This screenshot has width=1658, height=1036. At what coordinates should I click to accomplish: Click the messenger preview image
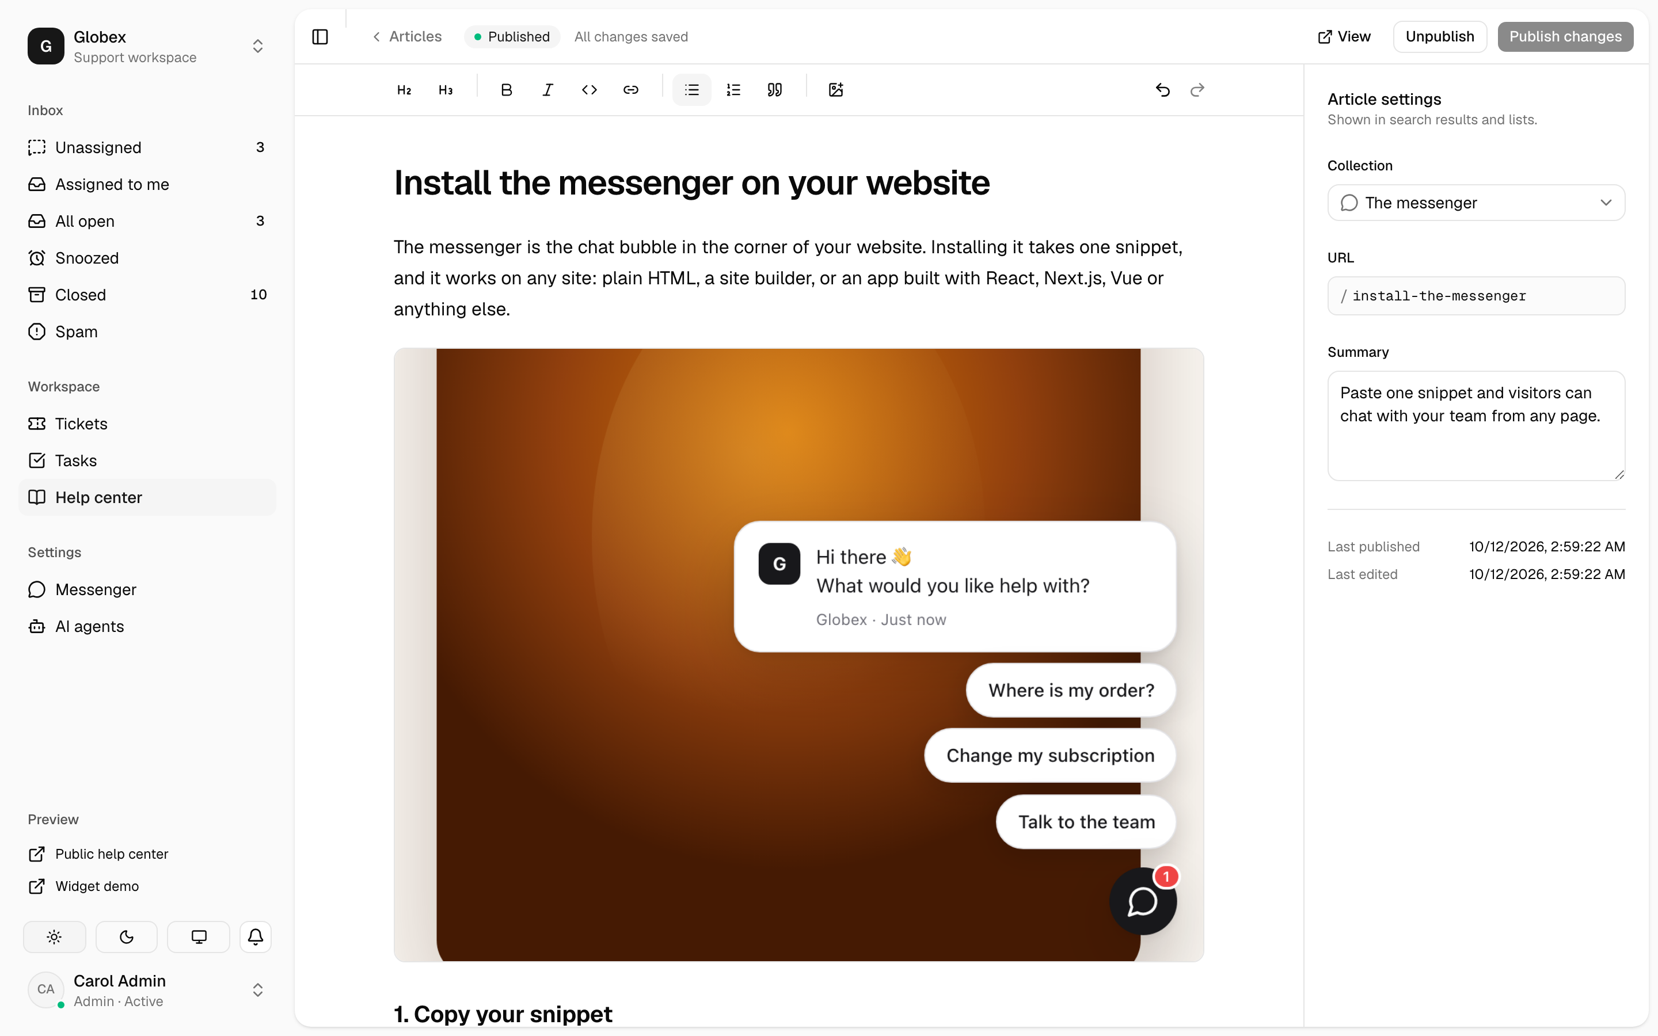(x=799, y=655)
